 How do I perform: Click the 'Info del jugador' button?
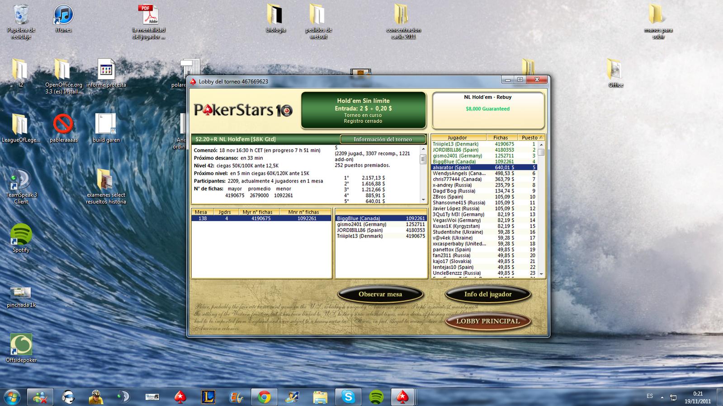click(x=488, y=294)
